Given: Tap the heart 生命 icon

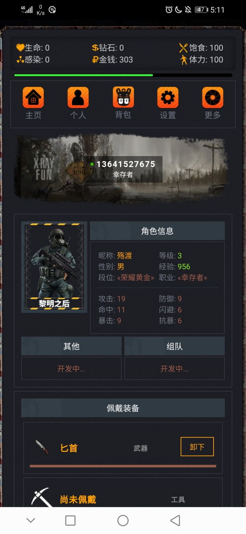Looking at the screenshot, I should [20, 48].
